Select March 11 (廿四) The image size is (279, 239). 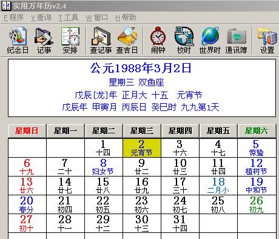tap(218, 167)
